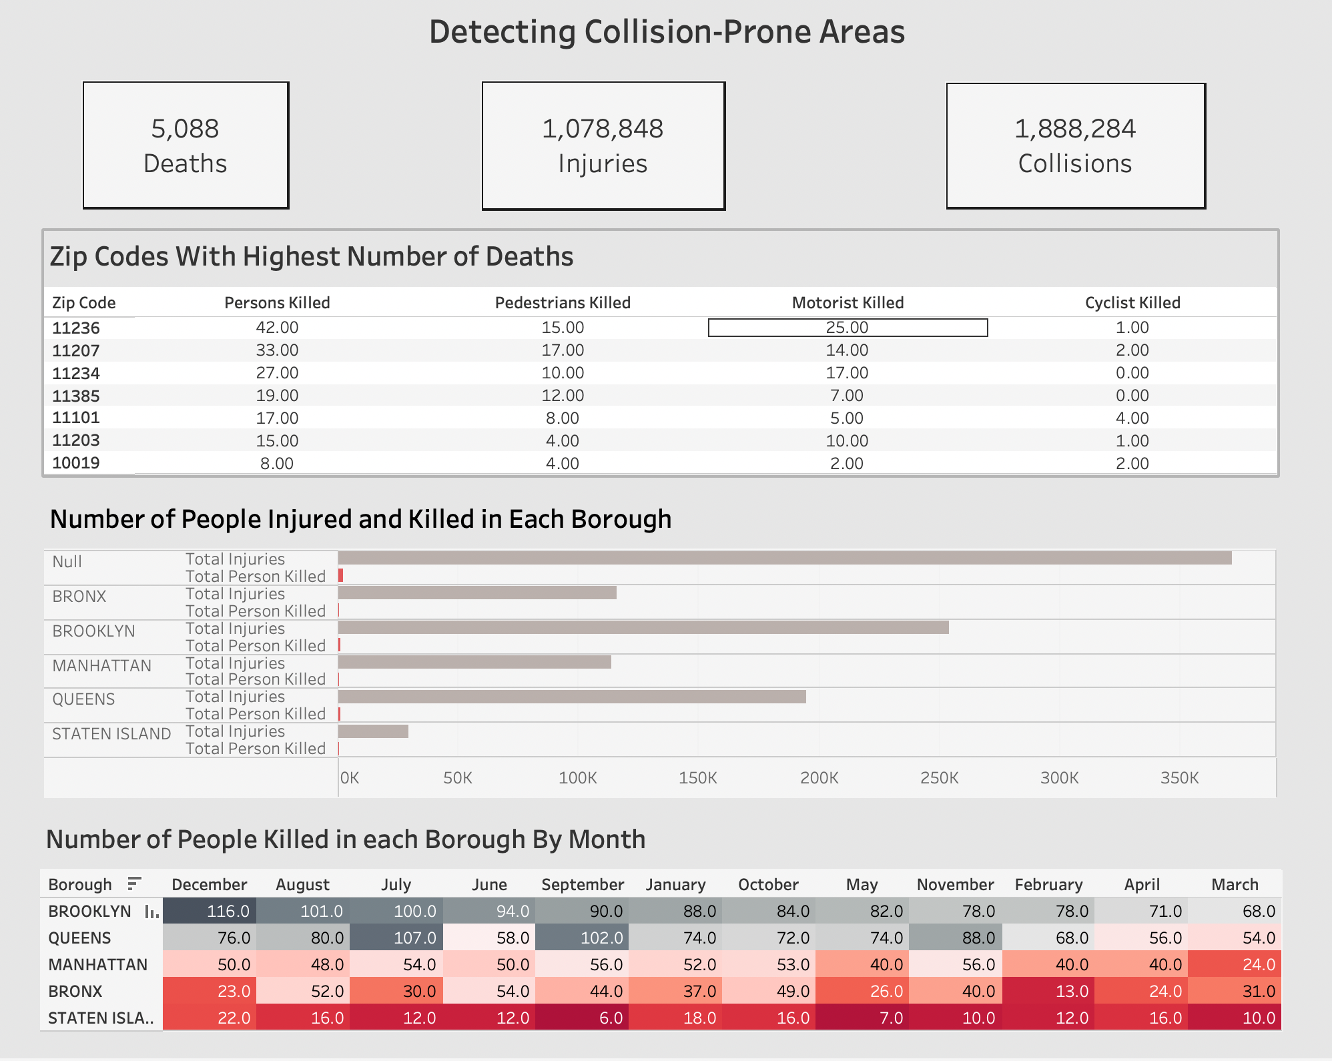This screenshot has height=1061, width=1332.
Task: Select zip code 11207 row label
Action: coord(76,351)
